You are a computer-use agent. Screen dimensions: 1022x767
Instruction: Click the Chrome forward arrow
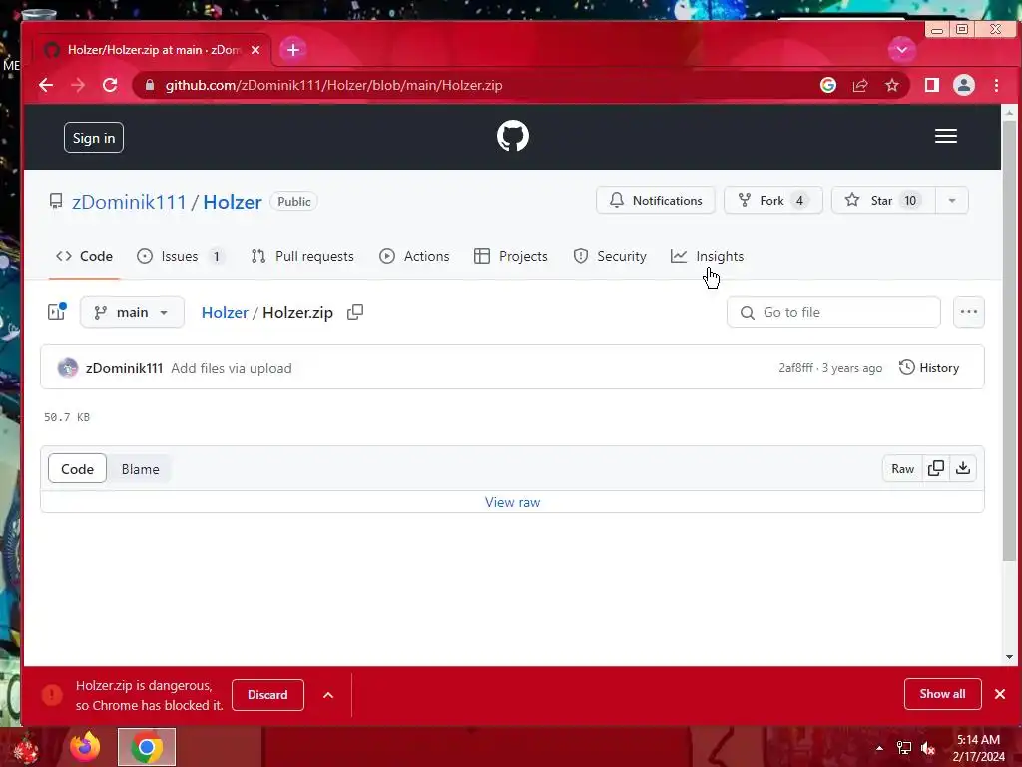[x=78, y=85]
